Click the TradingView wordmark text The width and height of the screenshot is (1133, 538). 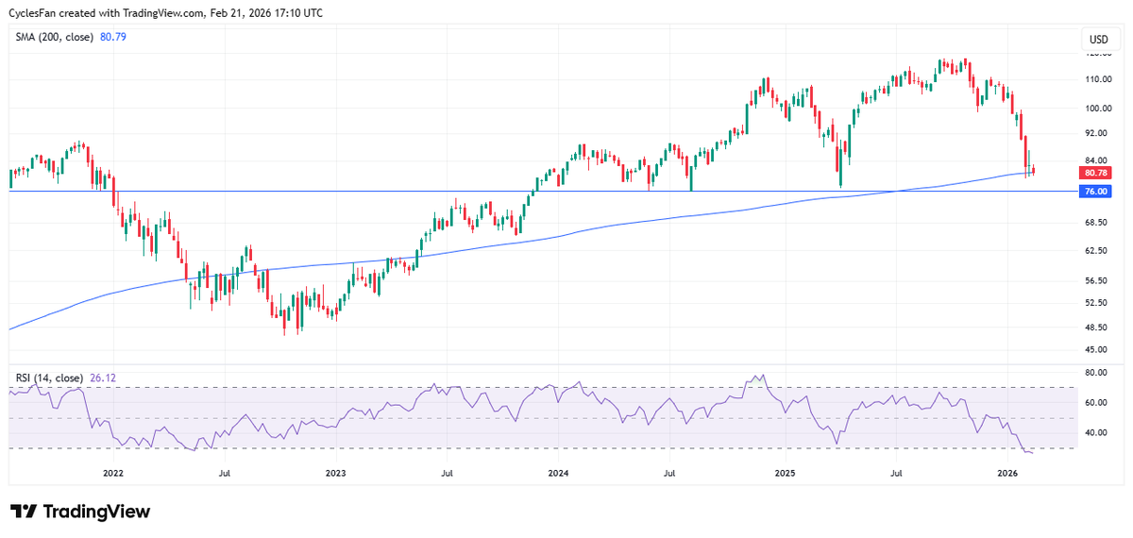click(97, 512)
